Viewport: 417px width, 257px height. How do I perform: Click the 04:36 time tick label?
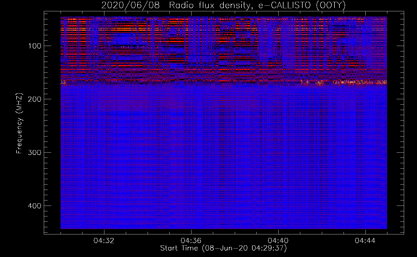coord(191,241)
